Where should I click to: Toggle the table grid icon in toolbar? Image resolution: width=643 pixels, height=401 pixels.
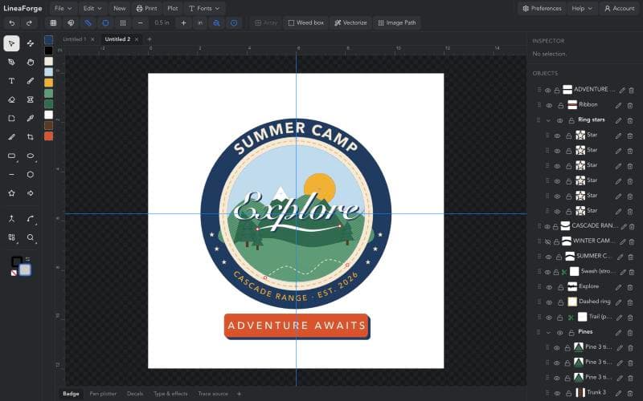point(53,23)
